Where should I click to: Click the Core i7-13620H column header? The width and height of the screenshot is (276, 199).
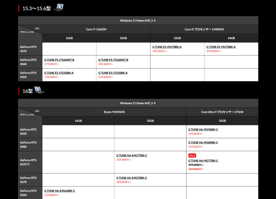[x=96, y=29]
